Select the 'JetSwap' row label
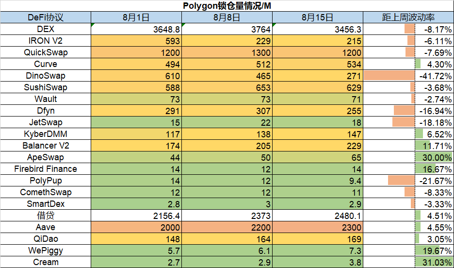This screenshot has width=454, height=268. (46, 122)
